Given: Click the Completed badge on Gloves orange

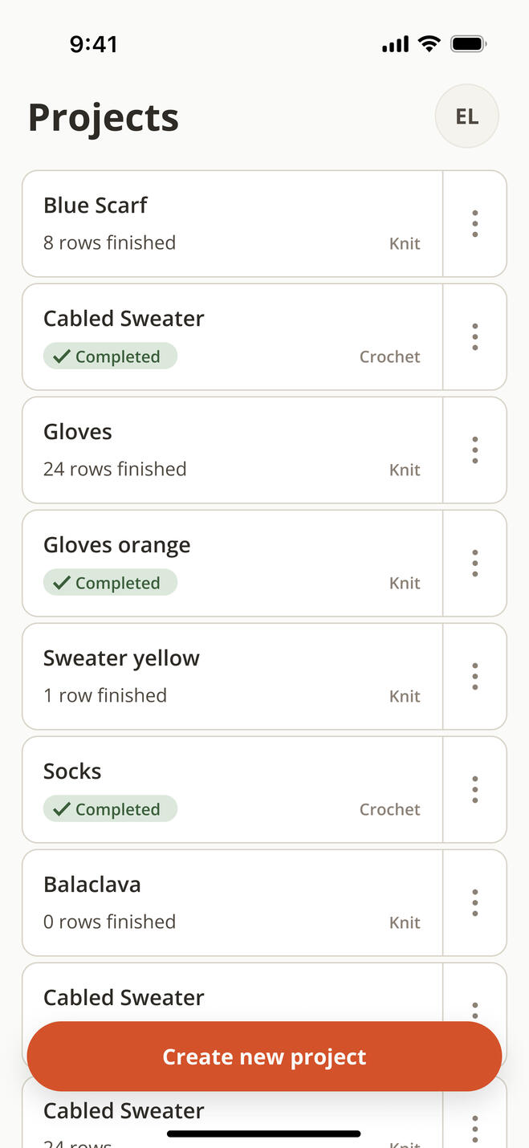Looking at the screenshot, I should point(110,583).
